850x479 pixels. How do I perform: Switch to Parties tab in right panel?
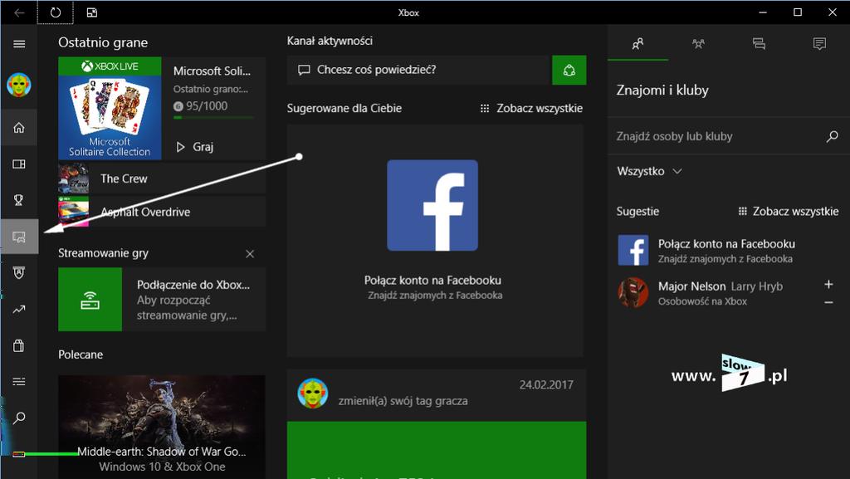[x=699, y=43]
